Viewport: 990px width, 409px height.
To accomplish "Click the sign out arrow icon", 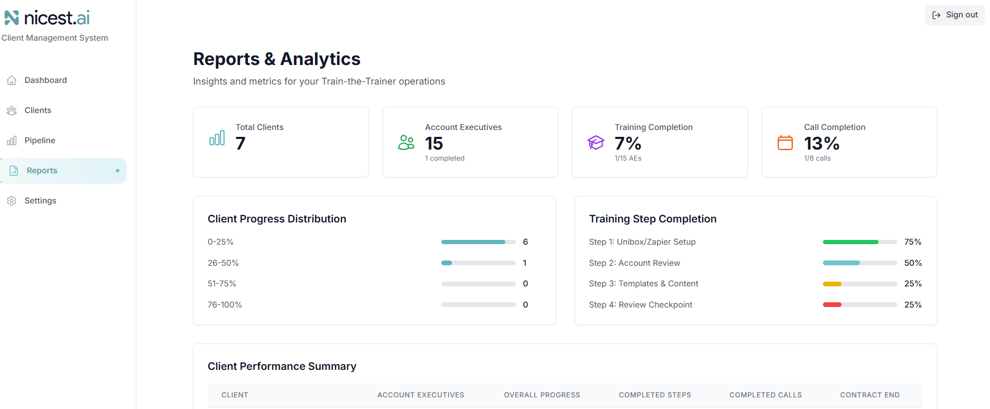I will [x=936, y=15].
